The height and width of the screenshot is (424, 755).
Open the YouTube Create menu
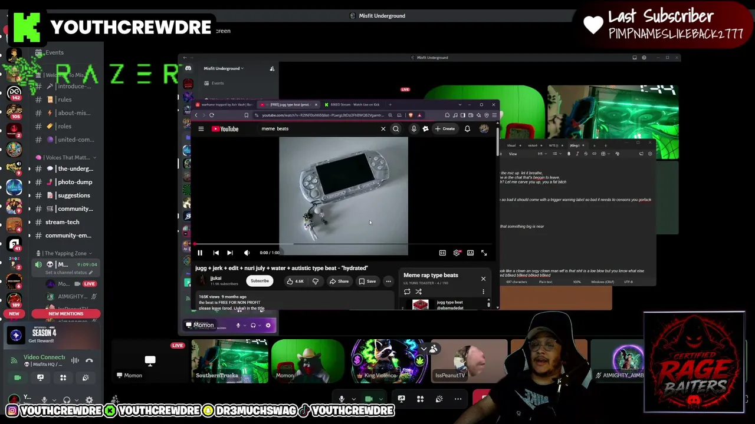(x=445, y=129)
